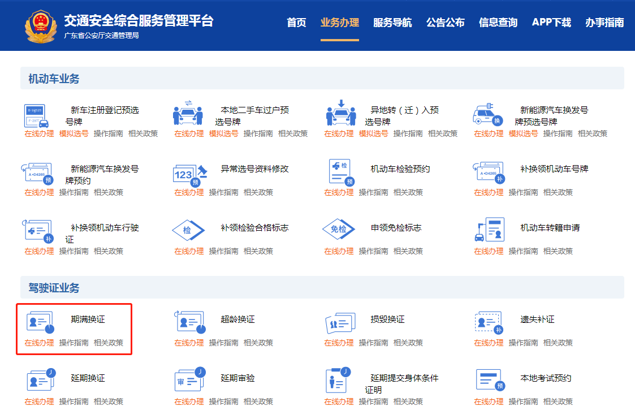Go to the 首页 navigation tab
Image resolution: width=635 pixels, height=419 pixels.
coord(296,23)
